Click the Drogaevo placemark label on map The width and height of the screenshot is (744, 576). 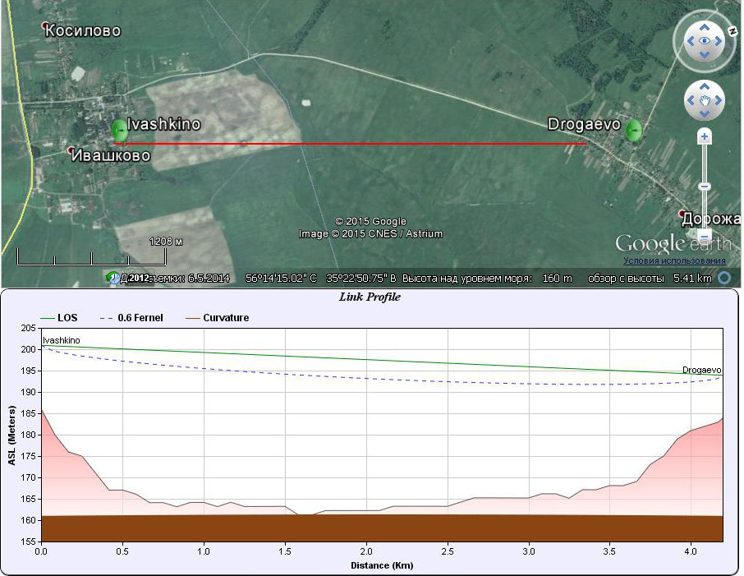click(584, 124)
